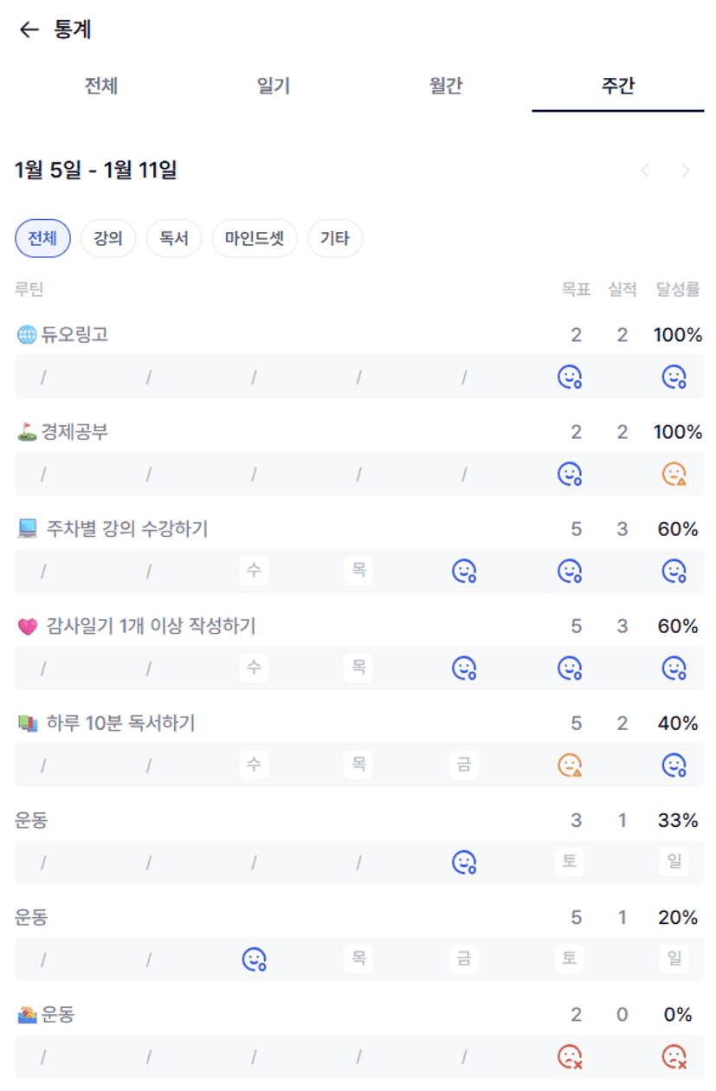Go to the next week arrow
Viewport: 716px width, 1091px height.
[686, 171]
